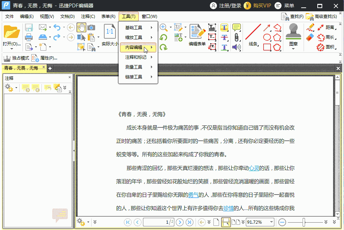Select the red oval shape tool
344x230 pixels.
267,37
